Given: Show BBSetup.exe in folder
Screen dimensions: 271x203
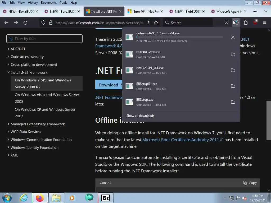Looking at the screenshot, I should (233, 102).
